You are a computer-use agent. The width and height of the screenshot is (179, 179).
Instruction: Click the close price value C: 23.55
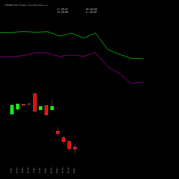click(x=63, y=9)
